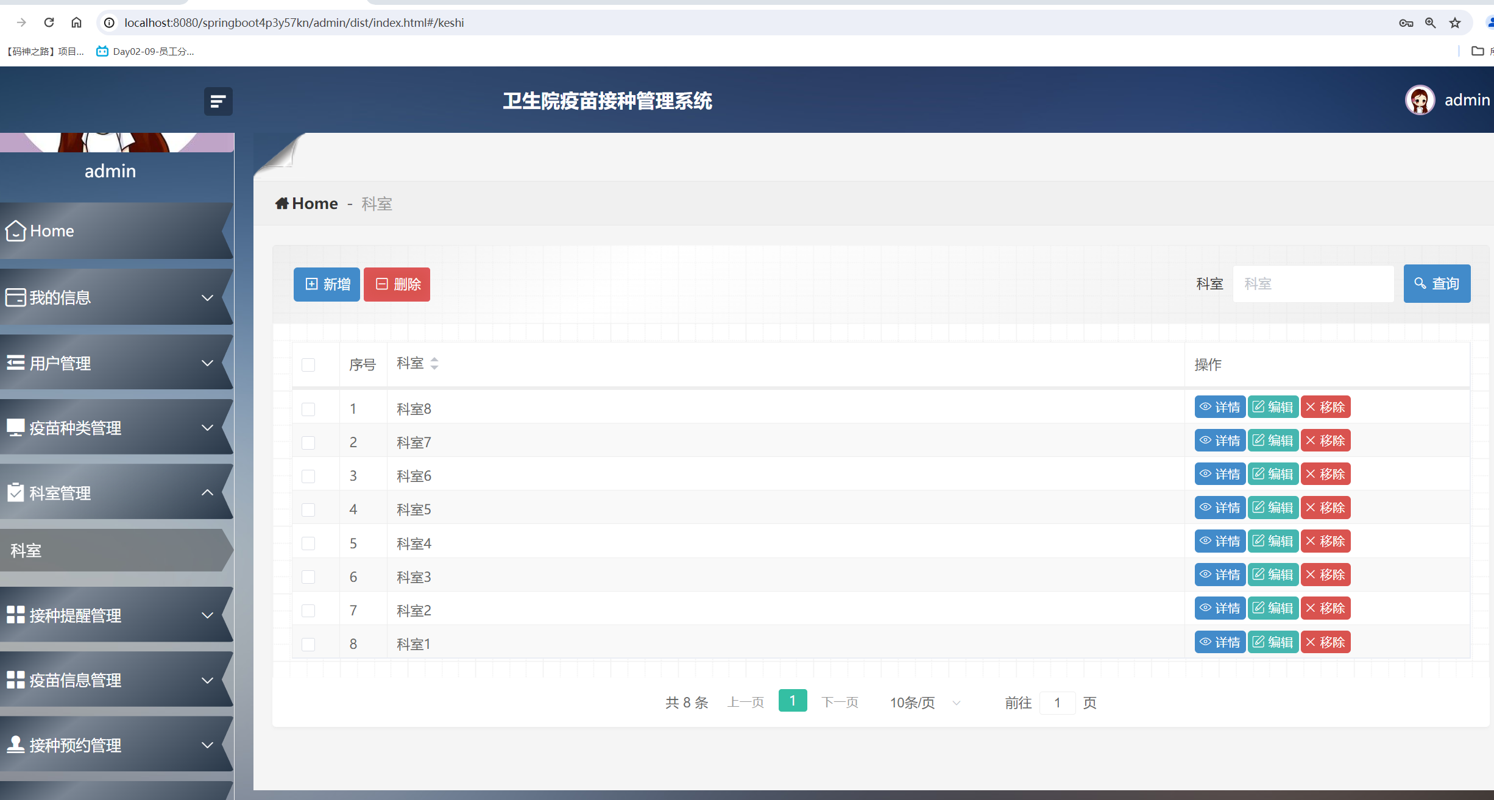Image resolution: width=1494 pixels, height=800 pixels.
Task: Click 移除 for 科室1 row
Action: pos(1325,642)
